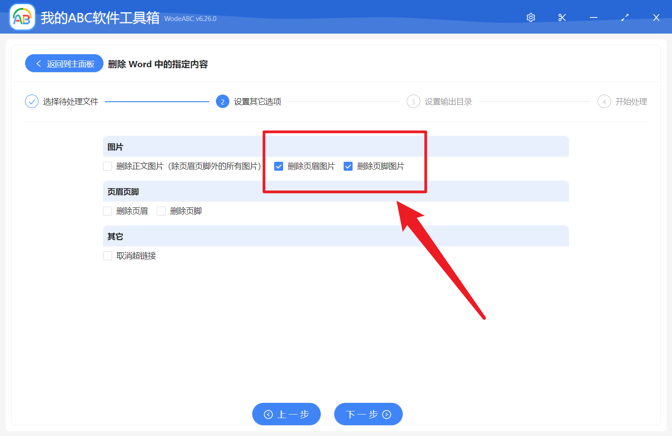This screenshot has width=672, height=436.
Task: Click the numbered circle for step 2
Action: 223,101
